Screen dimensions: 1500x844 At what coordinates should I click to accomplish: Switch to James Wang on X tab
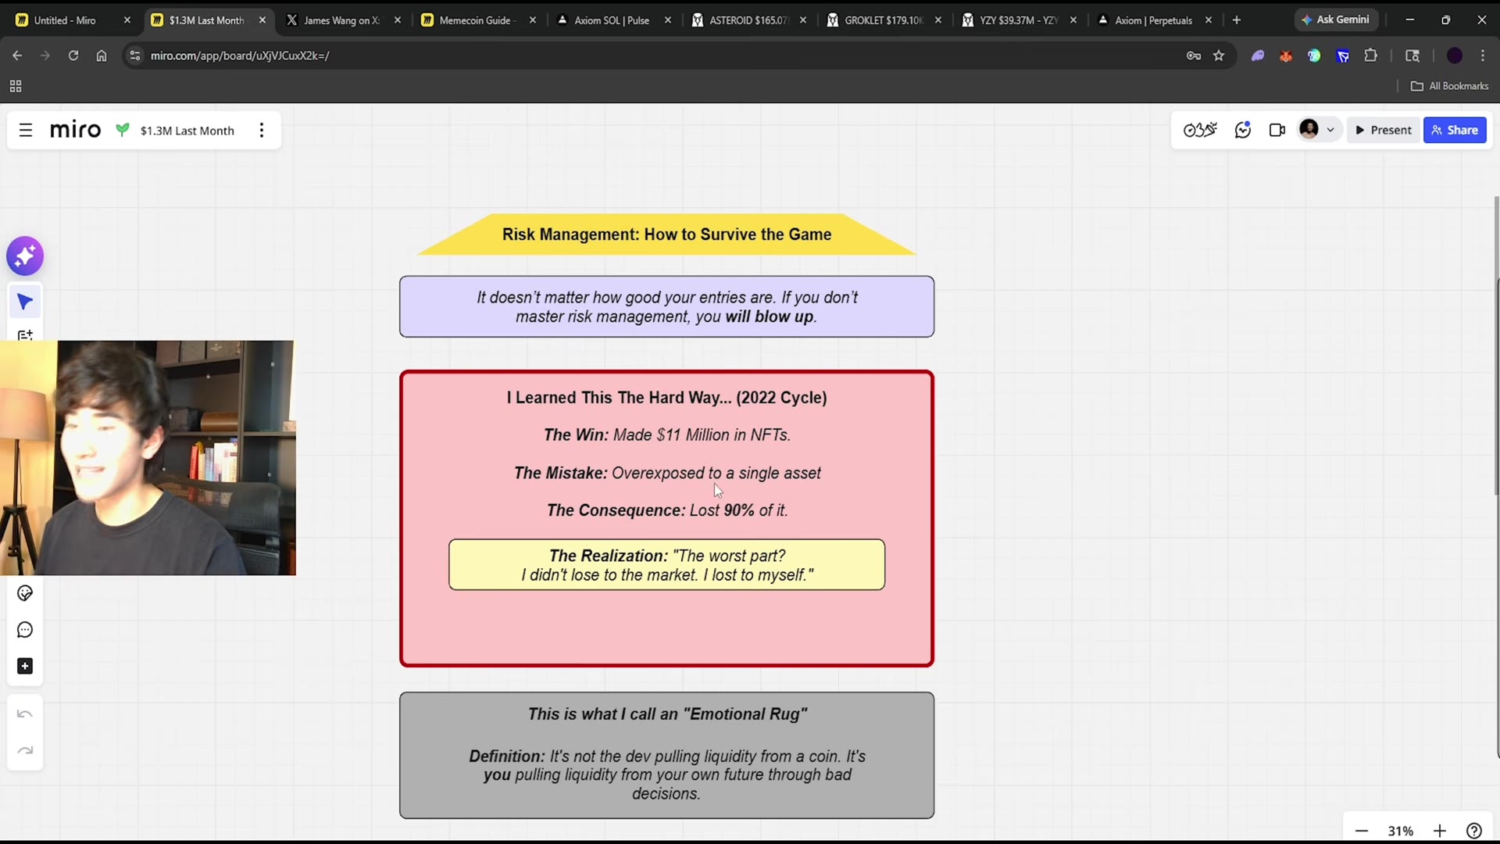point(342,20)
